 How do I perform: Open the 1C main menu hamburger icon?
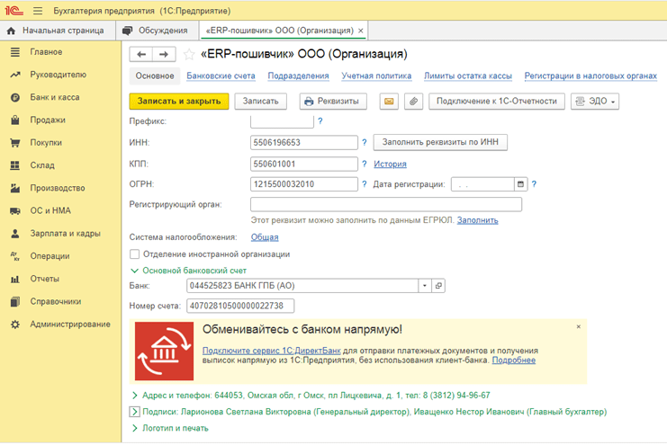[38, 11]
